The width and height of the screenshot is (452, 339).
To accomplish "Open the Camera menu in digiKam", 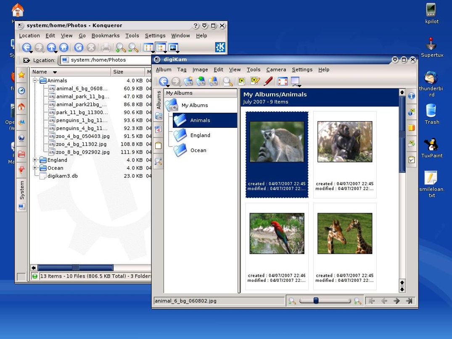I will tap(276, 69).
